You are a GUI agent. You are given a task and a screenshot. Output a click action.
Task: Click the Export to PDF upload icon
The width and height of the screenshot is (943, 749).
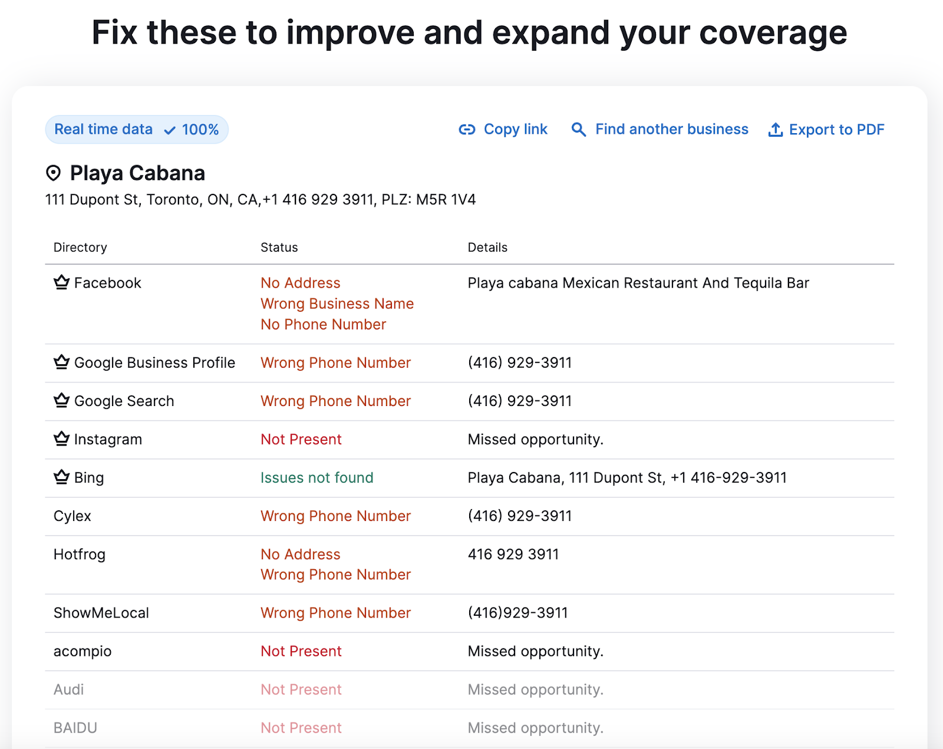click(775, 130)
